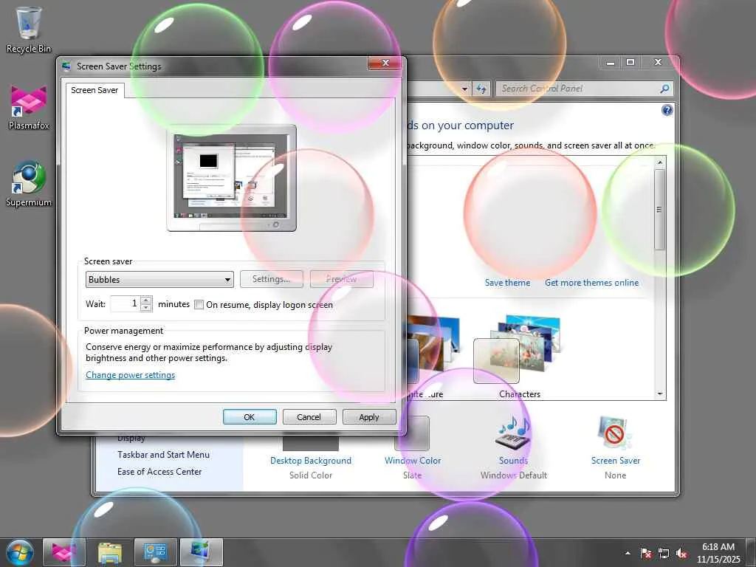The image size is (756, 567).
Task: Open Taskbar and Start Menu link
Action: [163, 455]
